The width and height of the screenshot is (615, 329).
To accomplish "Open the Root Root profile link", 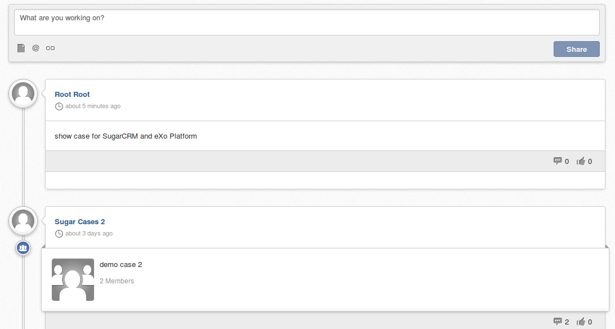I will (72, 95).
